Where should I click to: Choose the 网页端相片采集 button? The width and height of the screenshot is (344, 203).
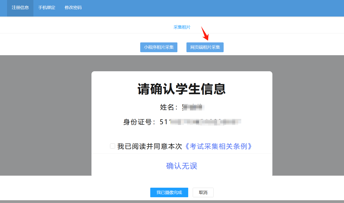(x=205, y=47)
